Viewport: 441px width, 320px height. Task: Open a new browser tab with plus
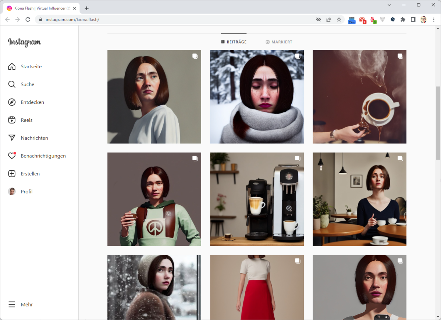click(x=87, y=8)
